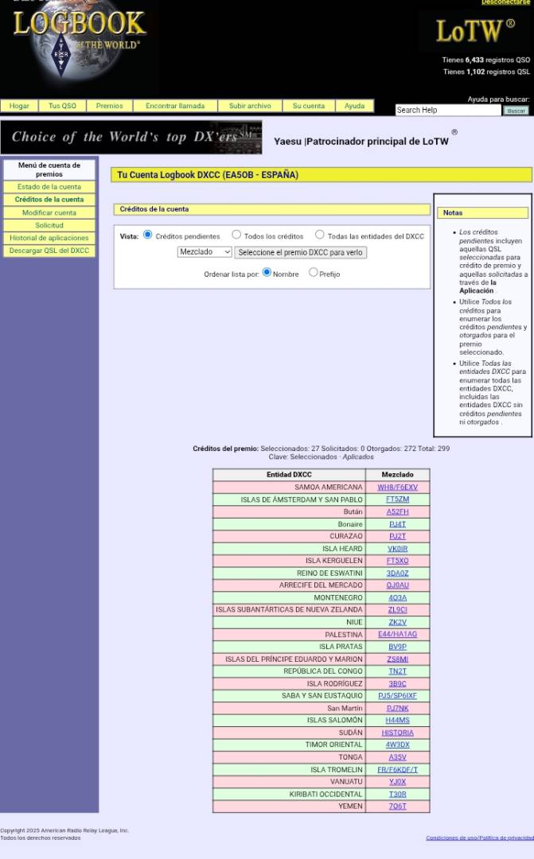Open Historial de aplicaciones sidebar item
Image resolution: width=534 pixels, height=859 pixels.
point(49,238)
